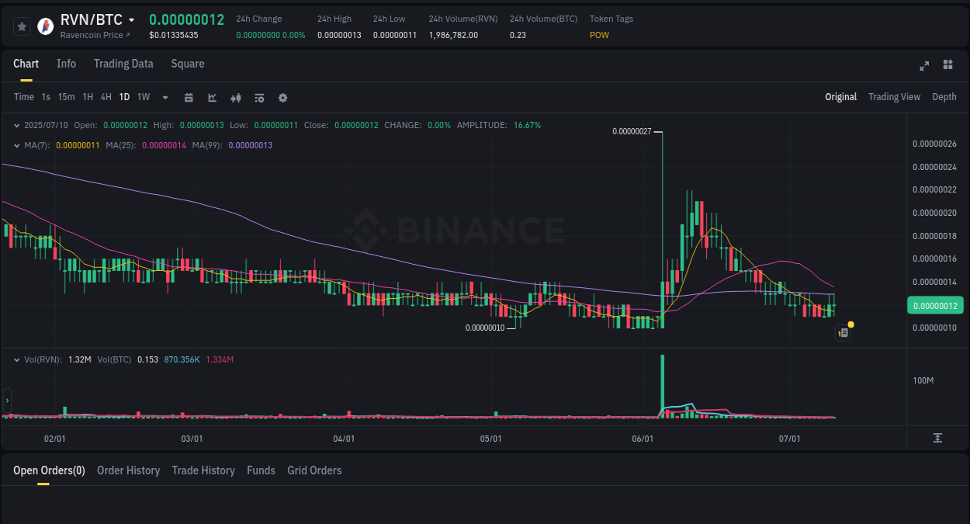
Task: Collapse the OHLC info row chevron
Action: (17, 125)
